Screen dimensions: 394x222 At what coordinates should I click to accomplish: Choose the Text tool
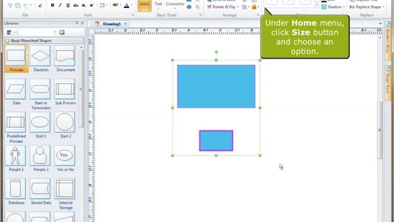158,5
